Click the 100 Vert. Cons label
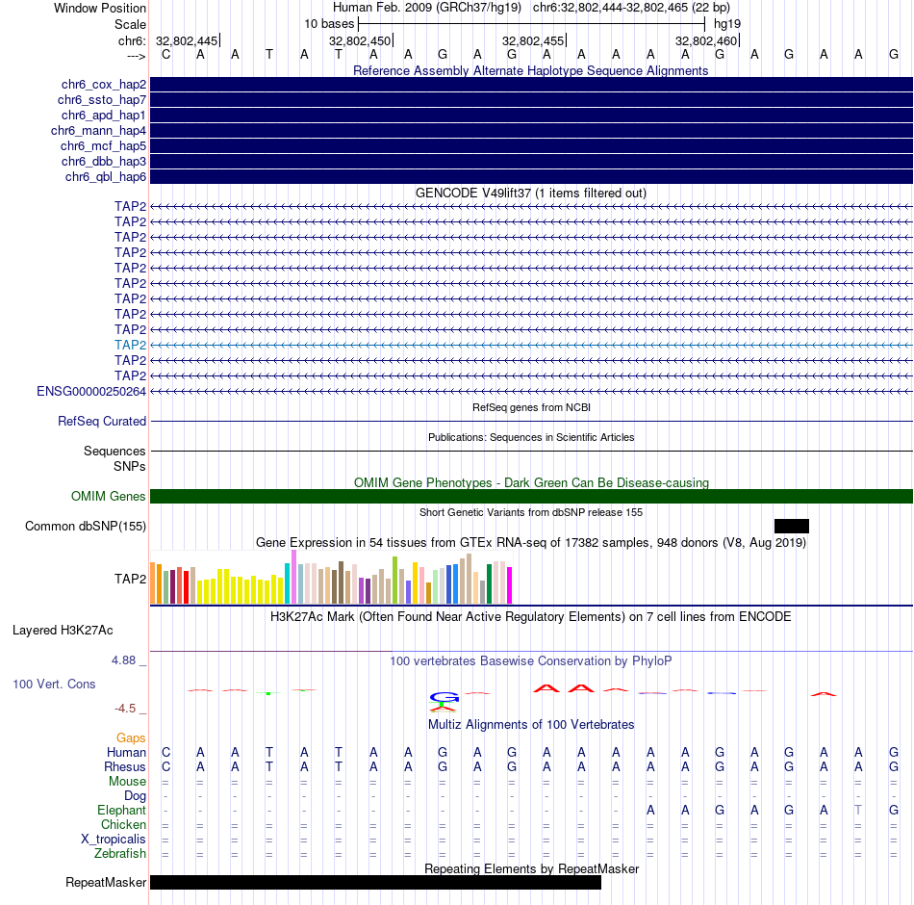 point(54,684)
